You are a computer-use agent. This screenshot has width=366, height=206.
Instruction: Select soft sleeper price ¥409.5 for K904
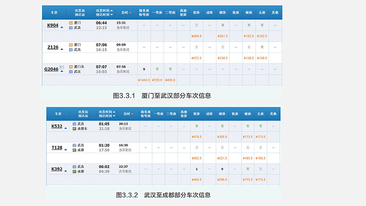pyautogui.click(x=196, y=36)
